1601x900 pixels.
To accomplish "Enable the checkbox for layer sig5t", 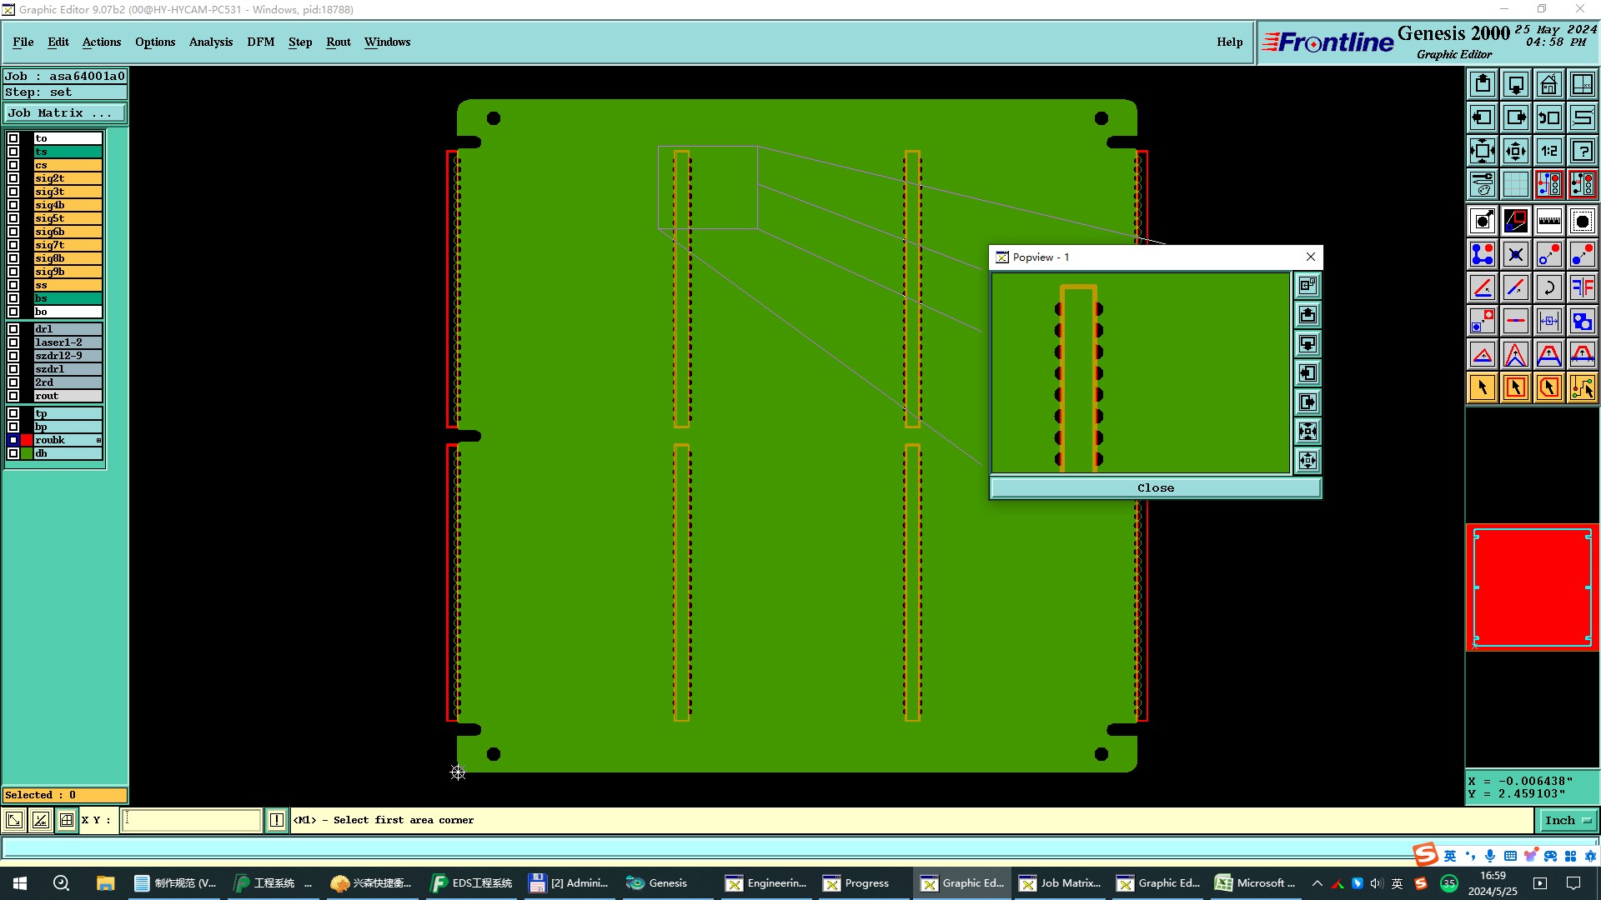I will (x=13, y=218).
